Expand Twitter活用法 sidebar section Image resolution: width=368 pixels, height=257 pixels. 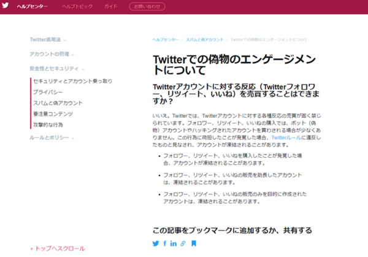tap(48, 40)
